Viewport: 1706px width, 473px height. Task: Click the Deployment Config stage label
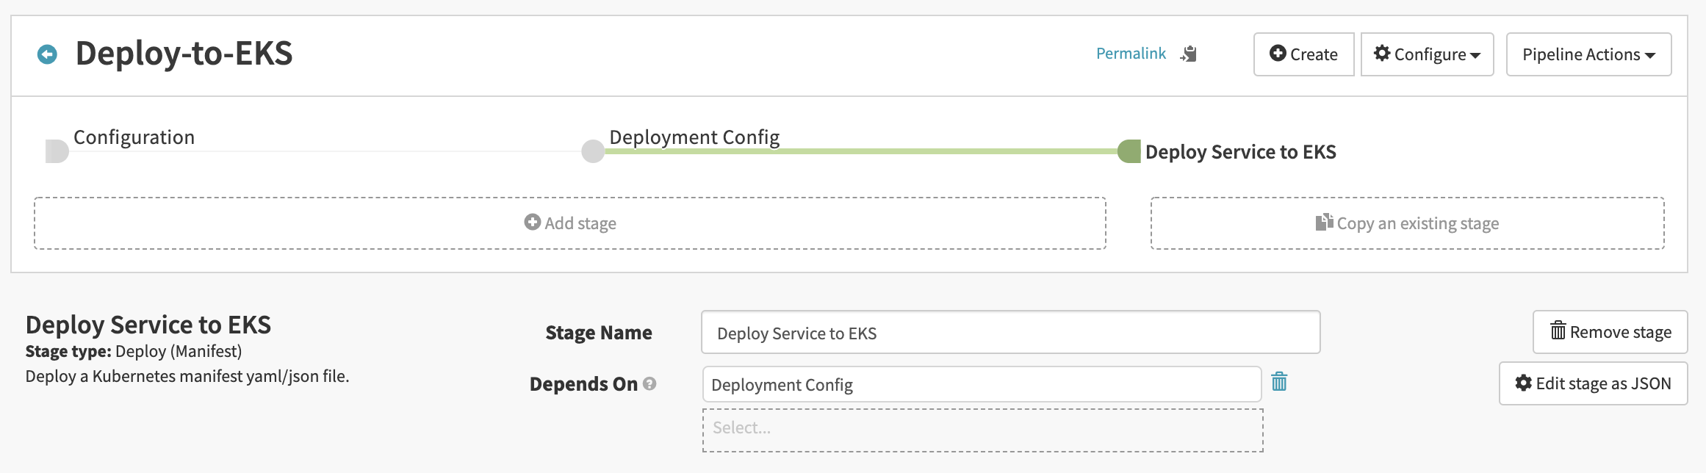click(x=694, y=137)
